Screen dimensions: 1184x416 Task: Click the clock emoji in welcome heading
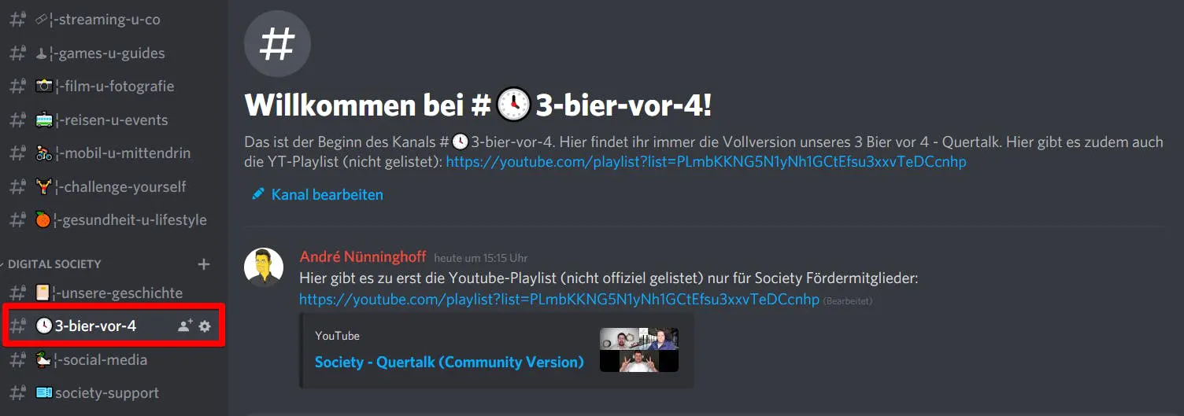(x=514, y=105)
